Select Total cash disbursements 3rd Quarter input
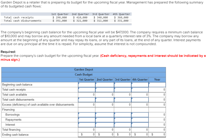207x140 pixels. click(x=123, y=99)
